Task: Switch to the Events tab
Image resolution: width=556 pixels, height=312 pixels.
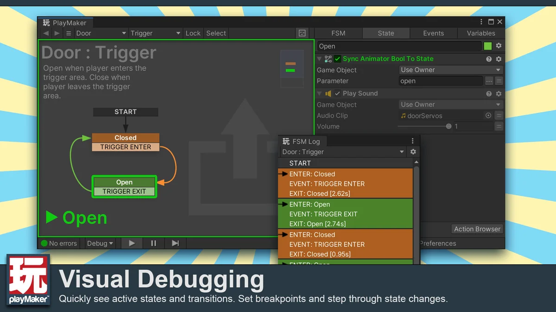Action: click(433, 33)
